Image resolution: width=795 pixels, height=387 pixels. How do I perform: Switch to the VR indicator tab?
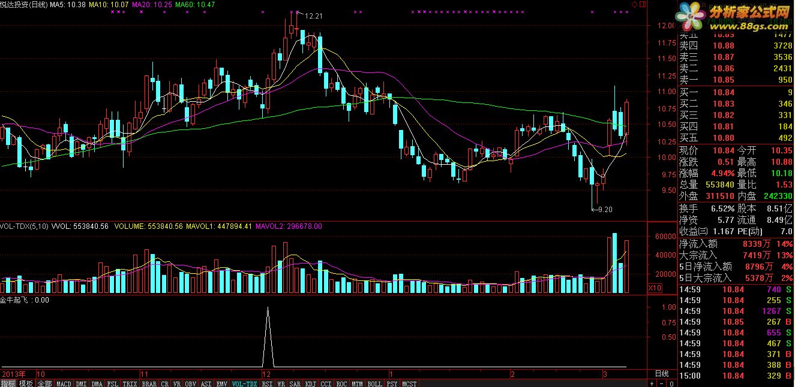176,383
